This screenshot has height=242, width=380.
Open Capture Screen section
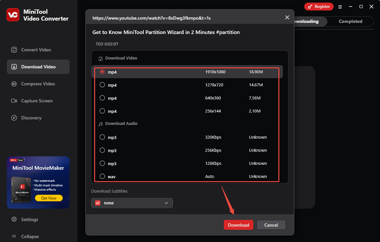click(38, 101)
